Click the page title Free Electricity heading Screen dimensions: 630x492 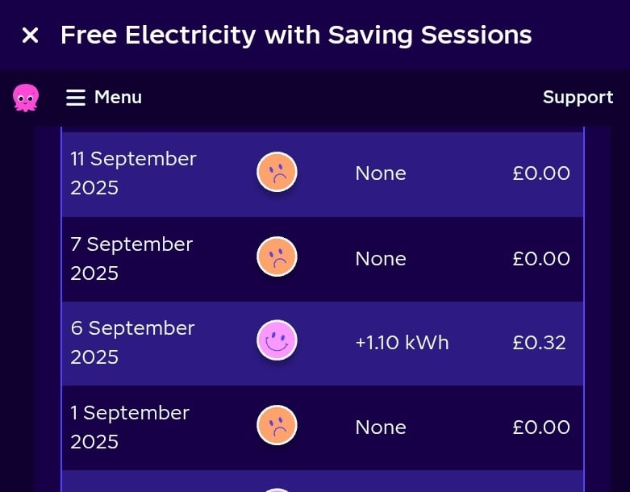tap(295, 35)
